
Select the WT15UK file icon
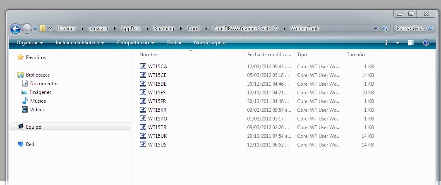tap(143, 136)
